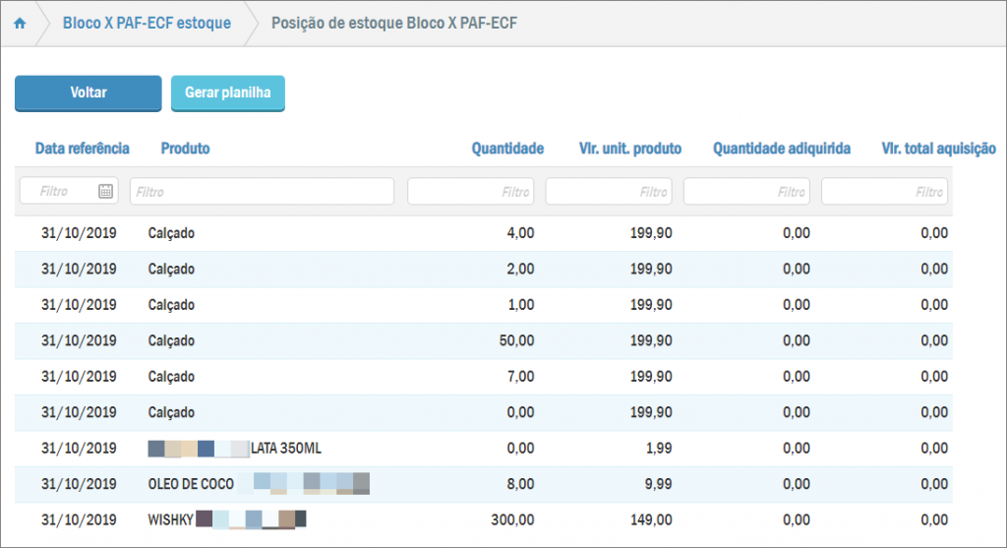Focus the Produto filter field
This screenshot has height=548, width=1007.
[262, 192]
